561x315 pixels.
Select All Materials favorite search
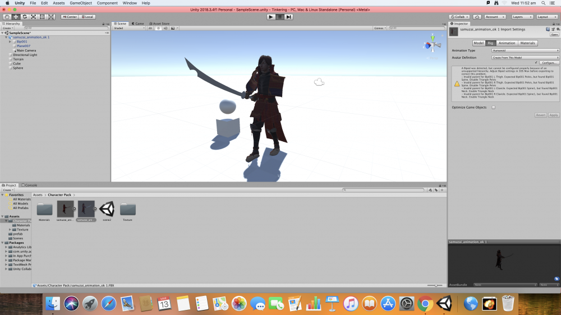[x=21, y=199]
